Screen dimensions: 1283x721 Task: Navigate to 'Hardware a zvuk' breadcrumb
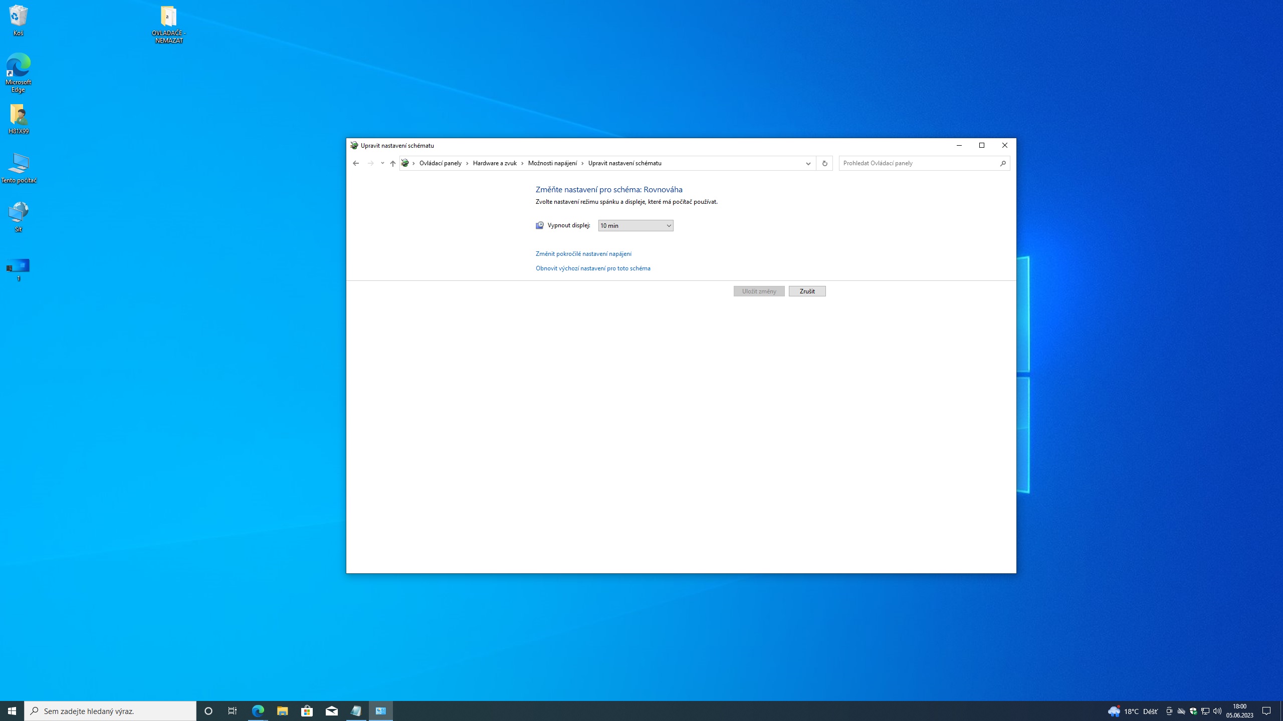pos(494,163)
